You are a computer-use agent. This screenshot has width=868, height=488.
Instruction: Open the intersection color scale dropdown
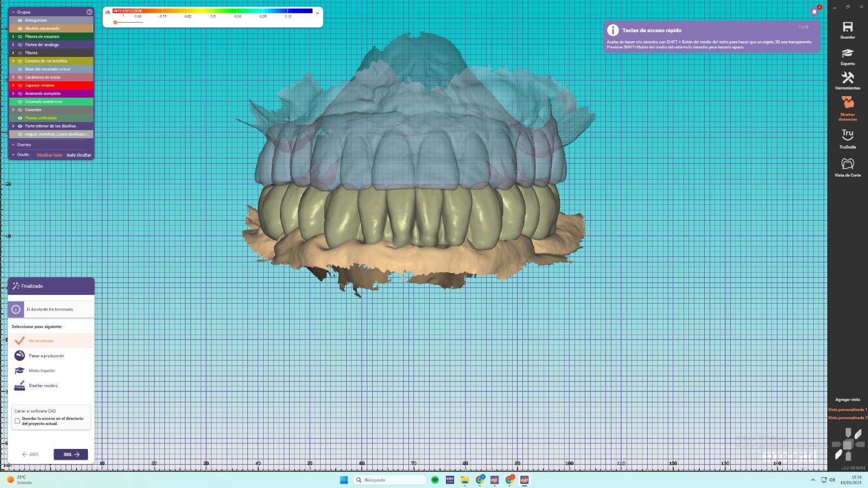point(317,13)
